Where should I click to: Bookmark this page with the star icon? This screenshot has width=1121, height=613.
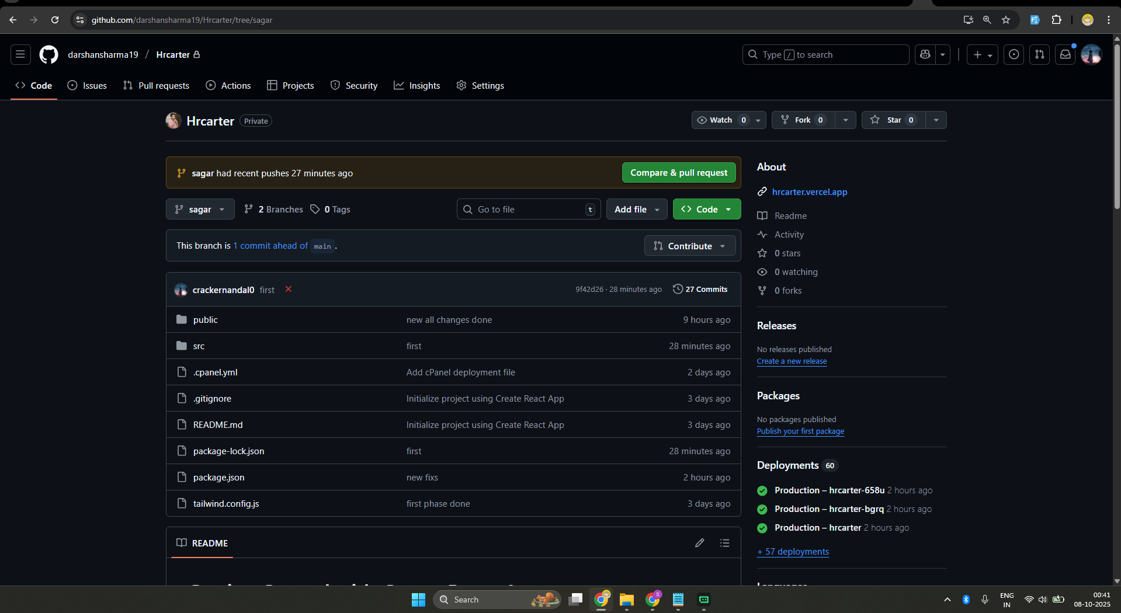(1005, 20)
